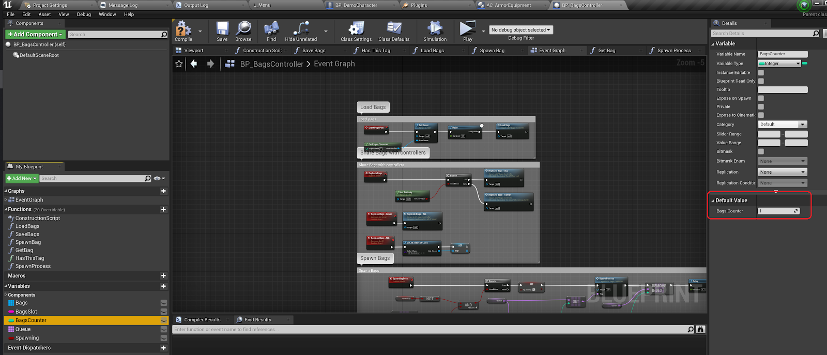
Task: Switch to the Spawn Bag graph tab
Action: (492, 51)
